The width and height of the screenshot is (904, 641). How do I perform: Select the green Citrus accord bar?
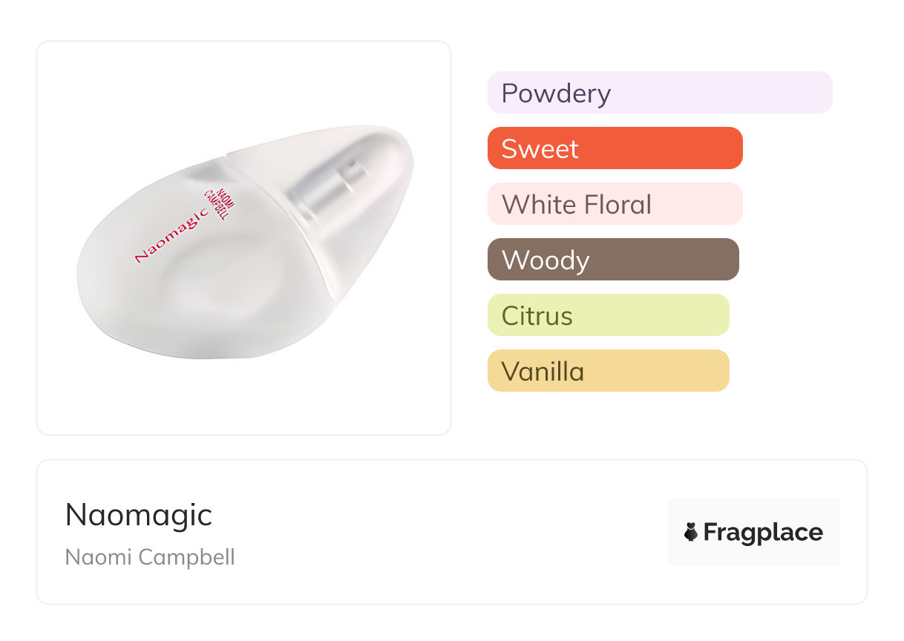click(x=608, y=315)
